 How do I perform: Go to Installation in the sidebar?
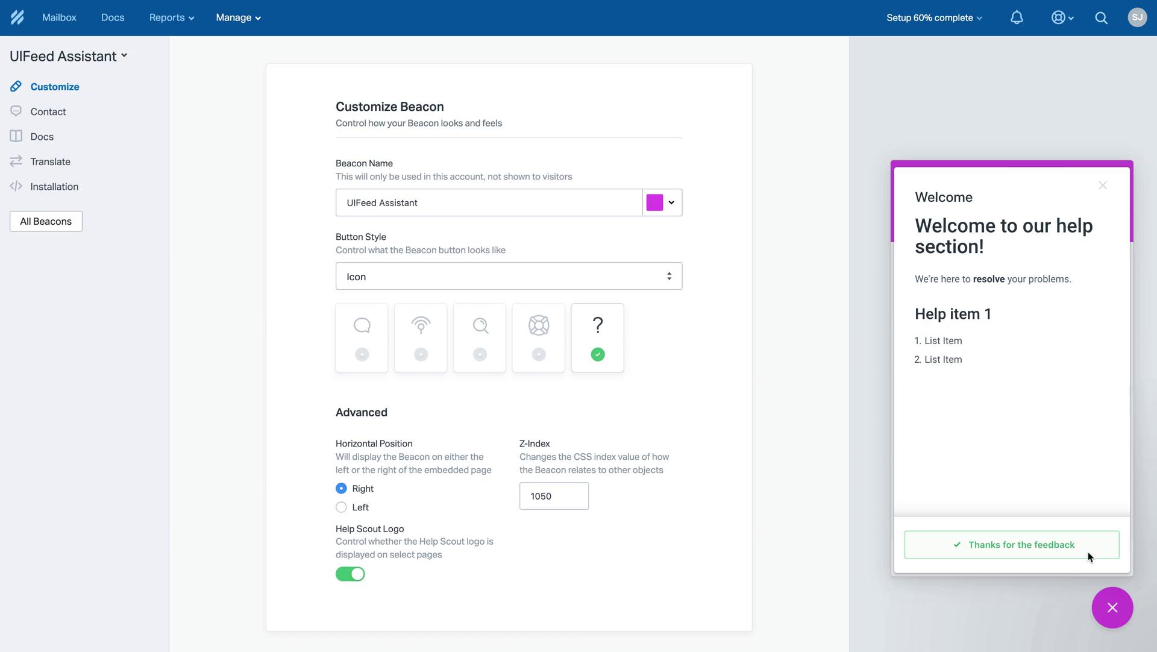54,187
